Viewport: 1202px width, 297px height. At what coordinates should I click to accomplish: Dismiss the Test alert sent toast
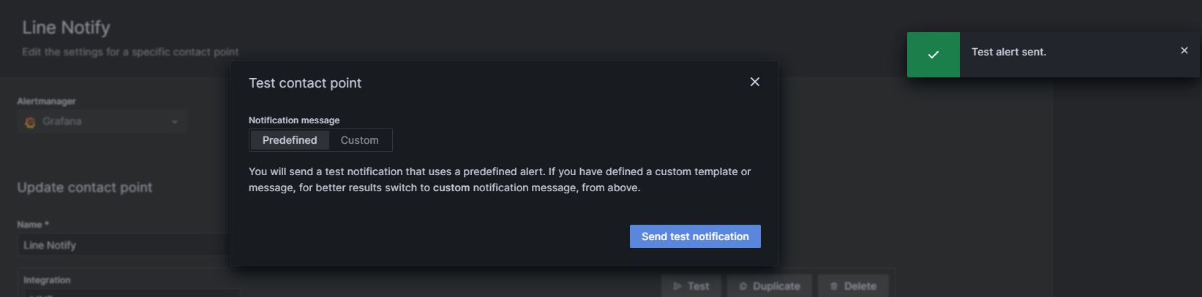point(1184,50)
